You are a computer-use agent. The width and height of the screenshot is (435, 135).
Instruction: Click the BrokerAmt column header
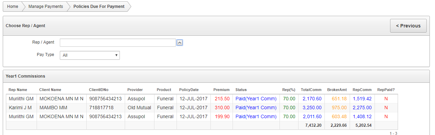(x=337, y=90)
